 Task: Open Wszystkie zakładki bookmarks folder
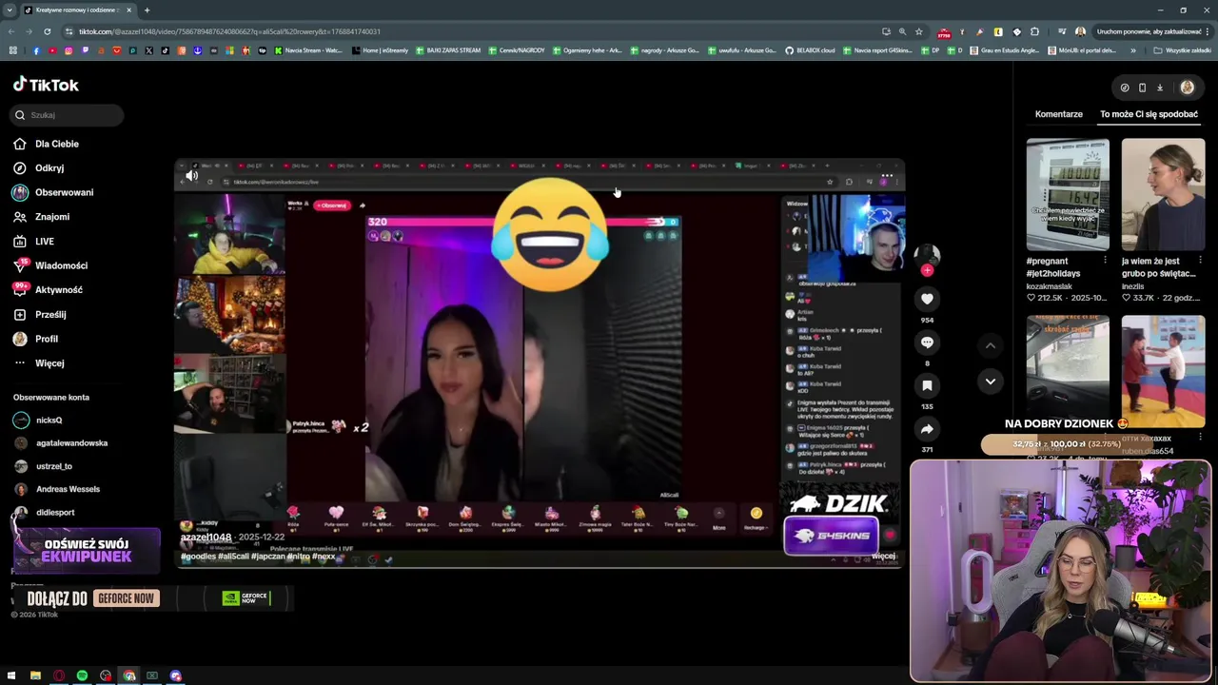tap(1183, 50)
